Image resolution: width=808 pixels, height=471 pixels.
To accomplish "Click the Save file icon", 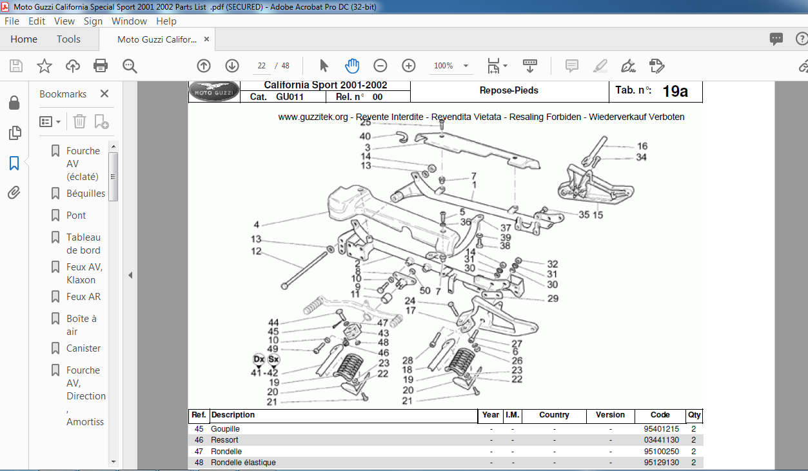I will click(16, 66).
